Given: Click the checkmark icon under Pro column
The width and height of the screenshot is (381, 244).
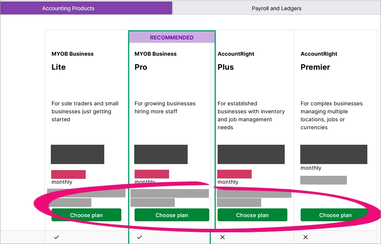Looking at the screenshot, I should tap(140, 237).
